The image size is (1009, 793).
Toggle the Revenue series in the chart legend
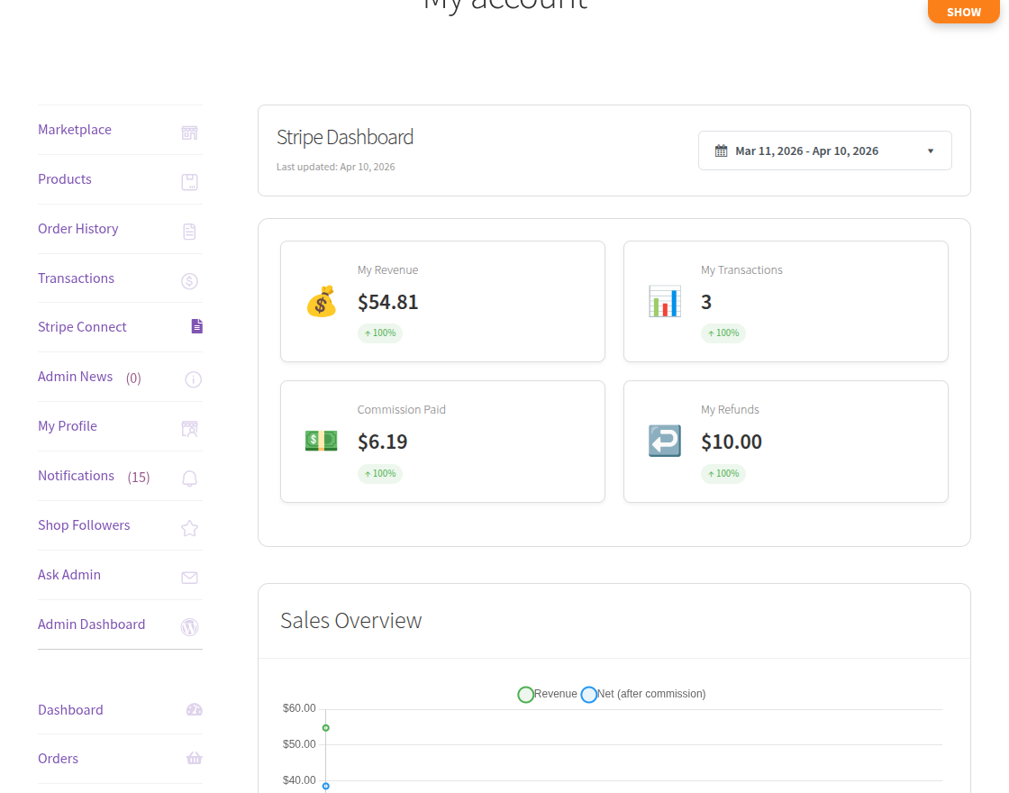[525, 694]
